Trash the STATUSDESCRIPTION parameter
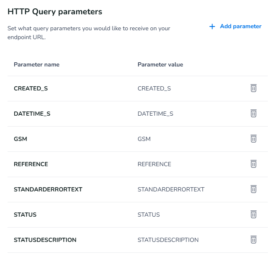This screenshot has width=275, height=260. [x=254, y=240]
